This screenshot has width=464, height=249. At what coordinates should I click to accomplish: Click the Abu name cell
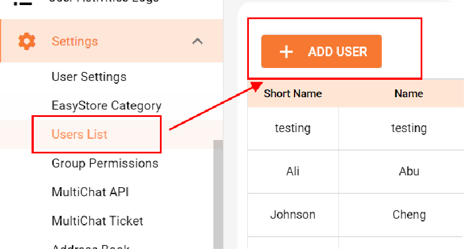click(x=409, y=171)
